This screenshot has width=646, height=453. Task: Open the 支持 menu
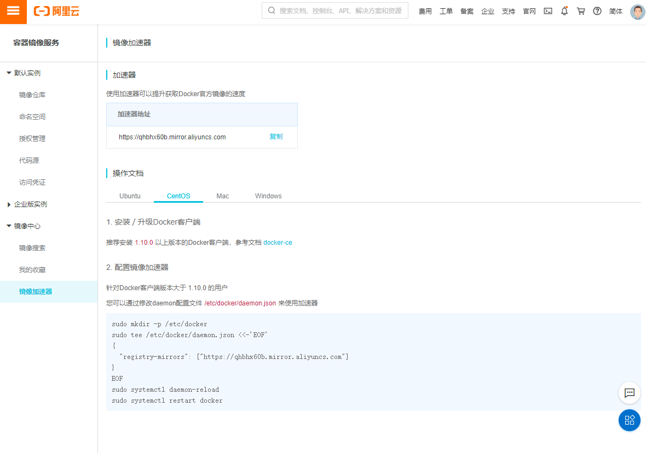point(509,11)
